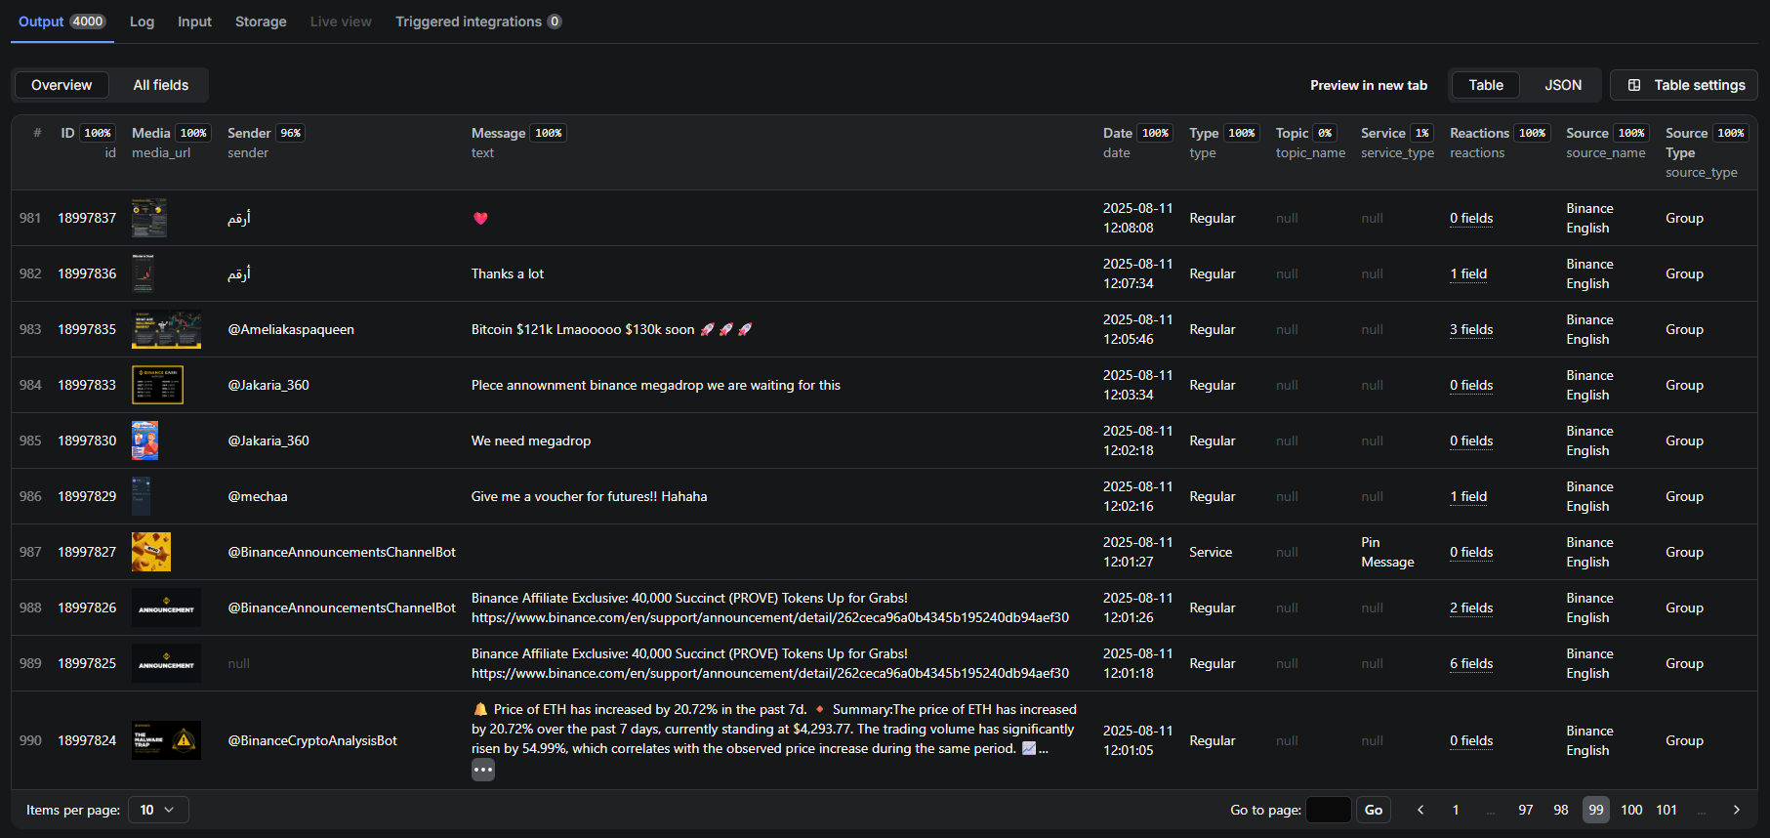Screen dimensions: 1770x838
Task: Open thumbnail for row 18997836
Action: [x=143, y=273]
